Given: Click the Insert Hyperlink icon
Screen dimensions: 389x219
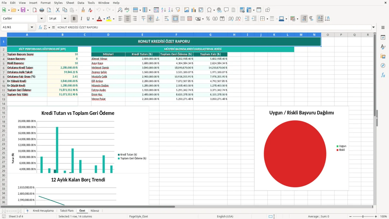Looking at the screenshot, I should click(219, 10).
